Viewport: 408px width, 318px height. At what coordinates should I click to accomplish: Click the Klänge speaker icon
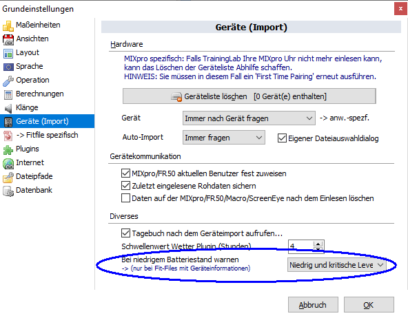coord(8,108)
